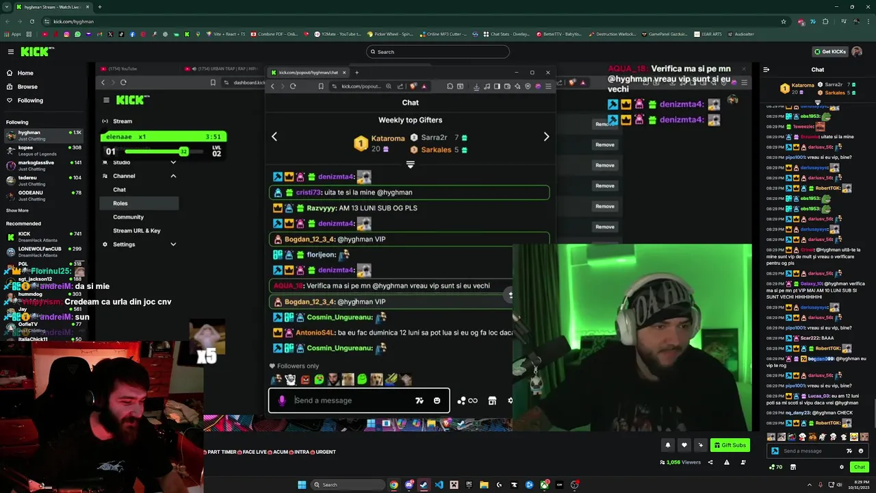Open Picker Wheel bookmark

390,34
